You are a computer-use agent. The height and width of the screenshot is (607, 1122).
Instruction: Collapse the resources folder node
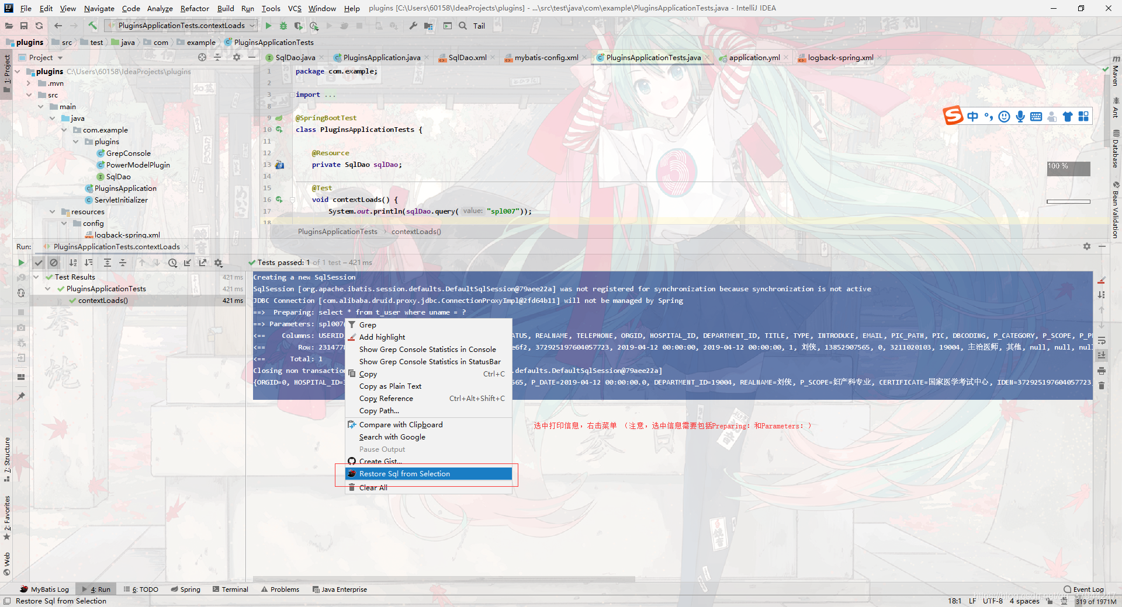[52, 211]
